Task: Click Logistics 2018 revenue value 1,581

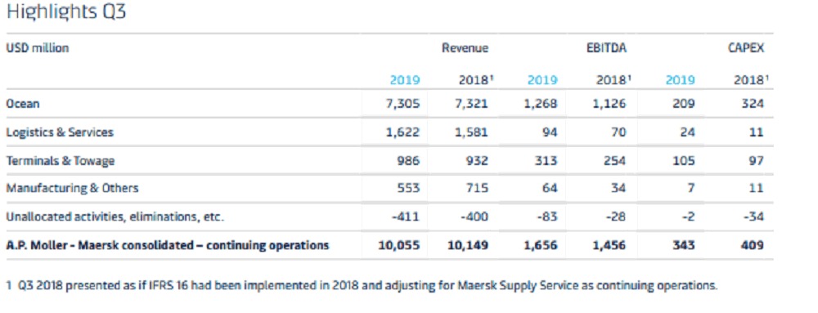Action: 471,132
